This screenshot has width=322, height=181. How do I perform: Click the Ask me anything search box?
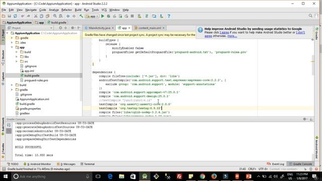52,176
